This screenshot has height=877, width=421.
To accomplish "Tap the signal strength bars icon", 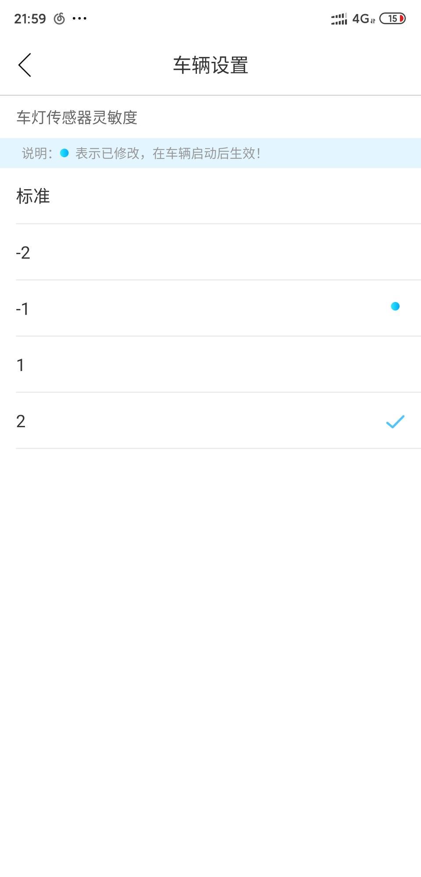I will pos(339,19).
